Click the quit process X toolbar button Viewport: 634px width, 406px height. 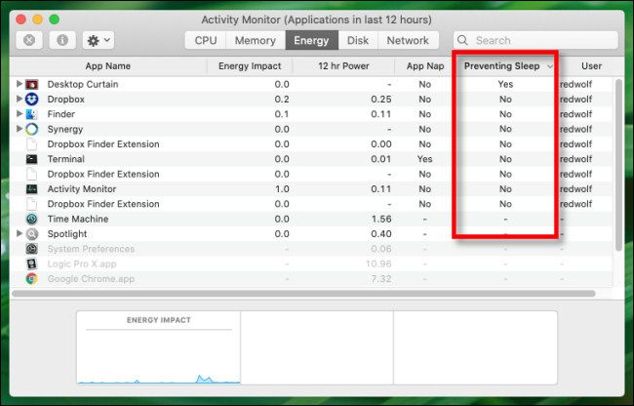pyautogui.click(x=29, y=40)
